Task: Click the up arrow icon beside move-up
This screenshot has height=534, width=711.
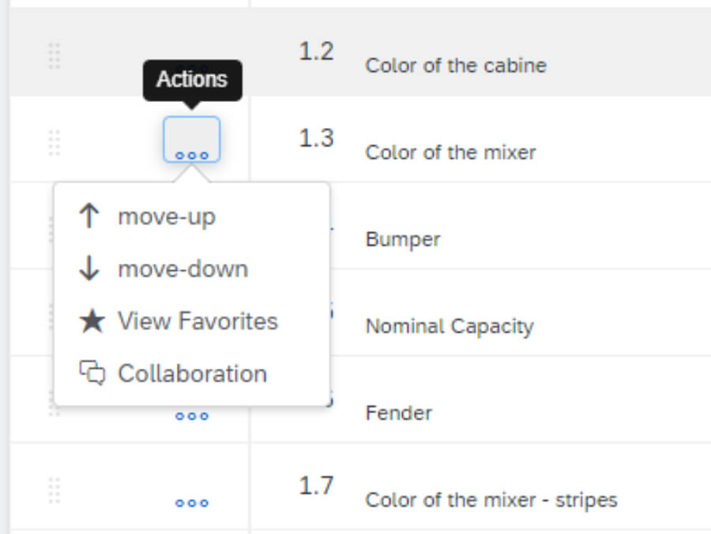Action: coord(89,216)
